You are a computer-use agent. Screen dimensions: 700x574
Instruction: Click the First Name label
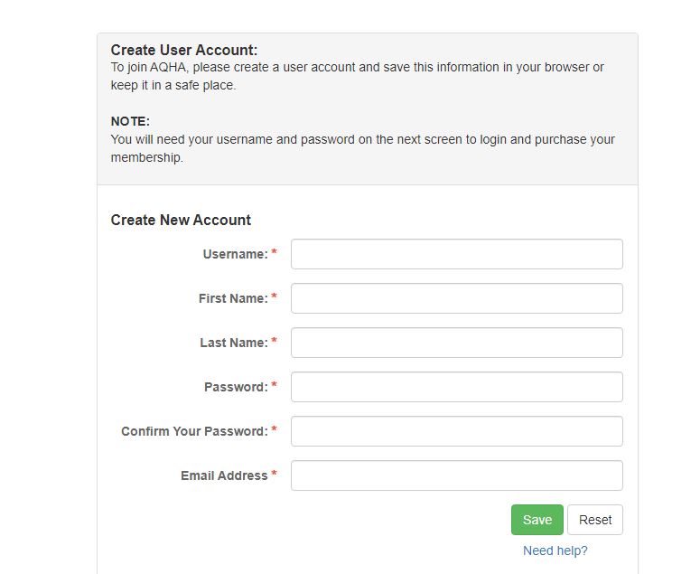(x=233, y=298)
